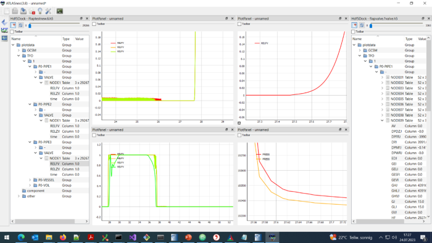This screenshot has width=432, height=243.
Task: Click the New document toolbar icon
Action: point(7,11)
